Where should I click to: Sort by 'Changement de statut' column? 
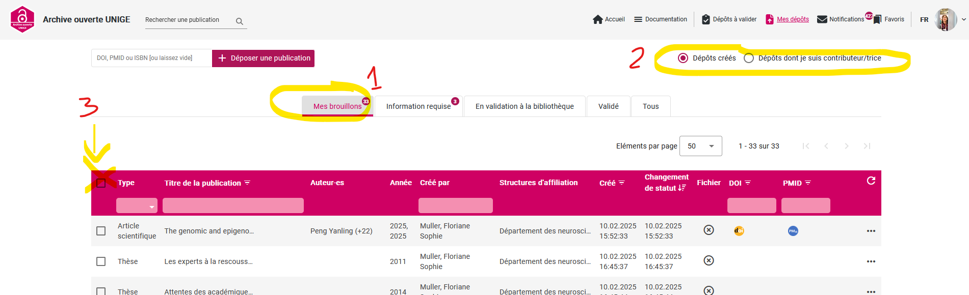coord(666,183)
